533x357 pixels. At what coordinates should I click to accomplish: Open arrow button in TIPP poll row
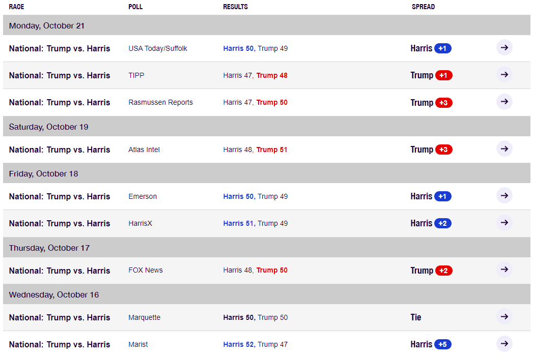504,75
